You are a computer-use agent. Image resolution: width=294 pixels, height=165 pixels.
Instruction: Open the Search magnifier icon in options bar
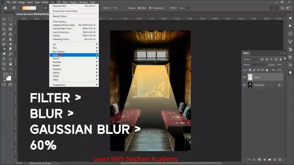pyautogui.click(x=283, y=8)
